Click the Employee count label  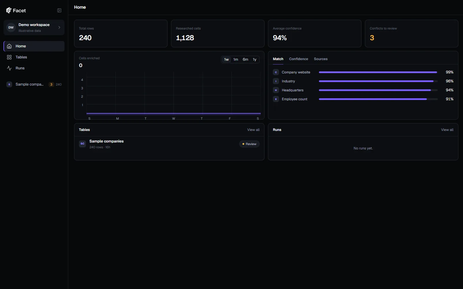click(295, 99)
